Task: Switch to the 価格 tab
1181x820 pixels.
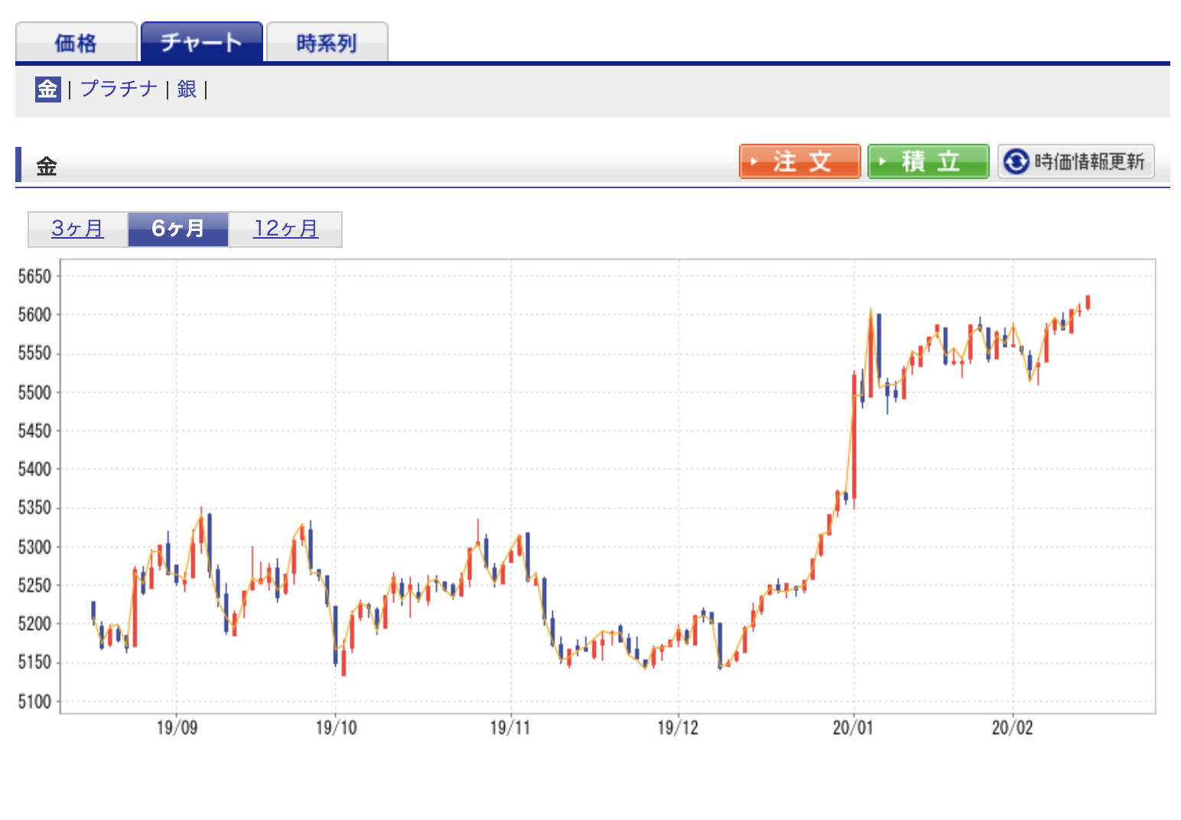Action: [x=76, y=43]
